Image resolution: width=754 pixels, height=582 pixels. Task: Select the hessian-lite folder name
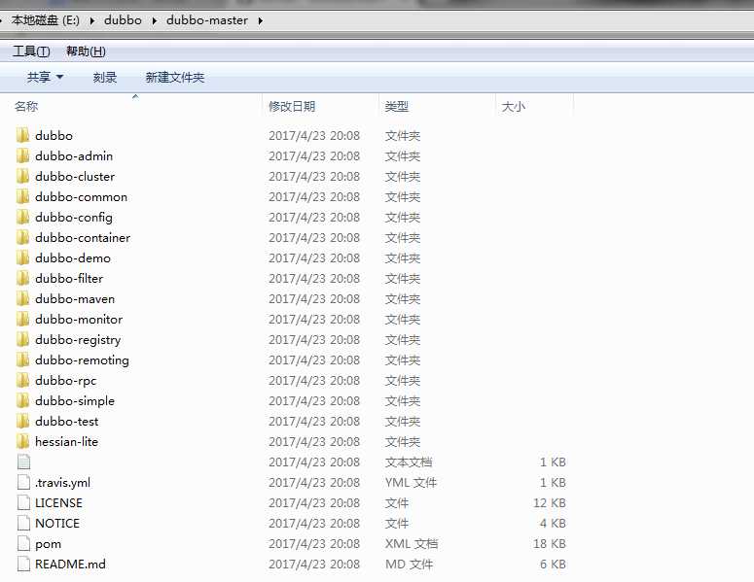[x=66, y=442]
